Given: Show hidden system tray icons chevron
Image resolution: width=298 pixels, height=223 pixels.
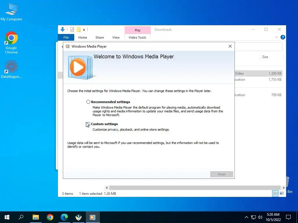Looking at the screenshot, I should pos(246,217).
